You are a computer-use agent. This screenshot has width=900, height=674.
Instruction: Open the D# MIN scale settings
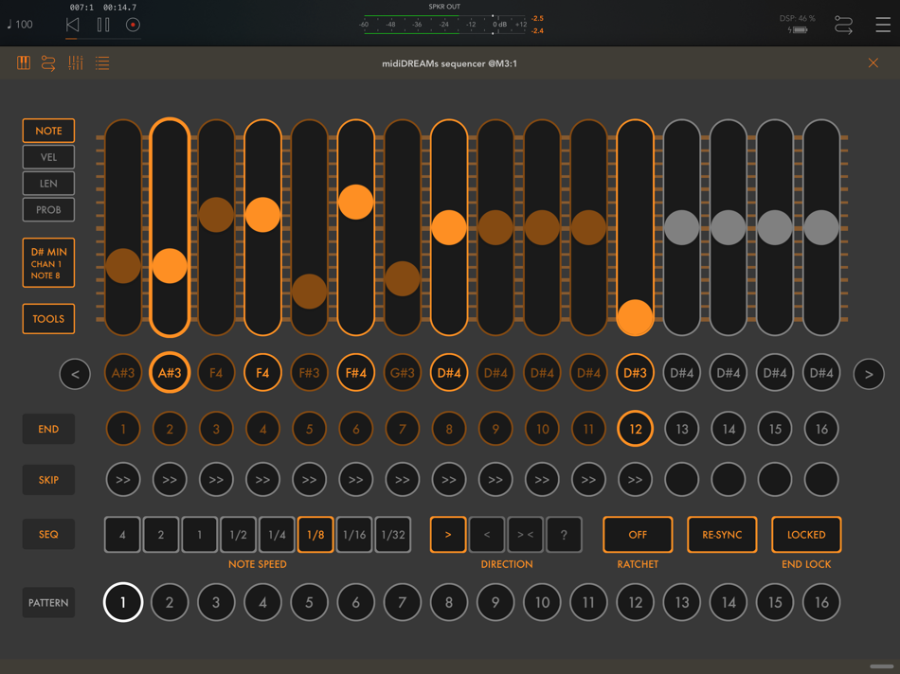pos(48,263)
